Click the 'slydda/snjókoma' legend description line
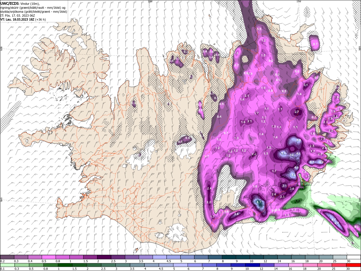This screenshot has width=361, height=271. click(x=34, y=11)
